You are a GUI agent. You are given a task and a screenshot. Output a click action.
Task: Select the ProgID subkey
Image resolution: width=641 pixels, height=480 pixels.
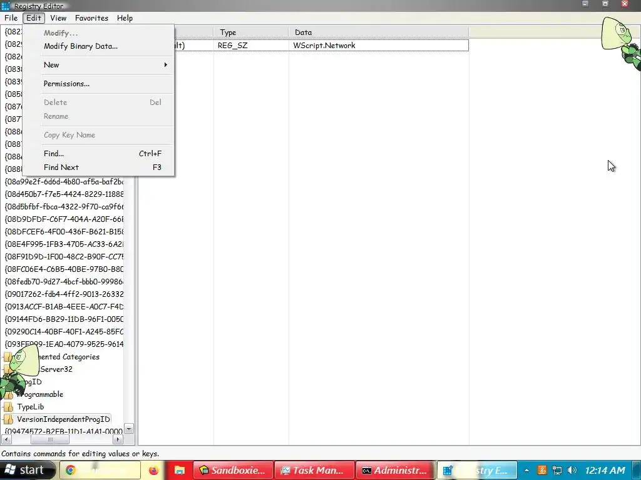(x=32, y=382)
